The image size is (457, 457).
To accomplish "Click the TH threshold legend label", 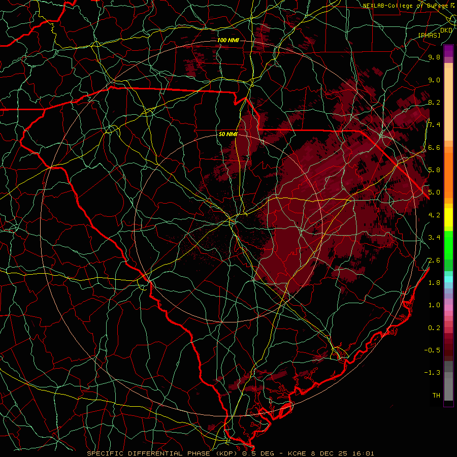I will pos(436,396).
